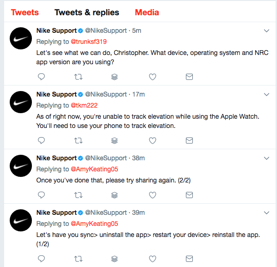Retweet the Apple Watch elevation tweet

[x=78, y=140]
